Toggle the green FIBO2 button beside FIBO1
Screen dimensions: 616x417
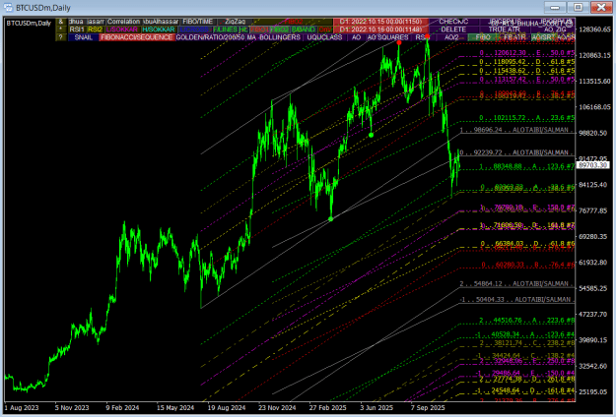[280, 30]
